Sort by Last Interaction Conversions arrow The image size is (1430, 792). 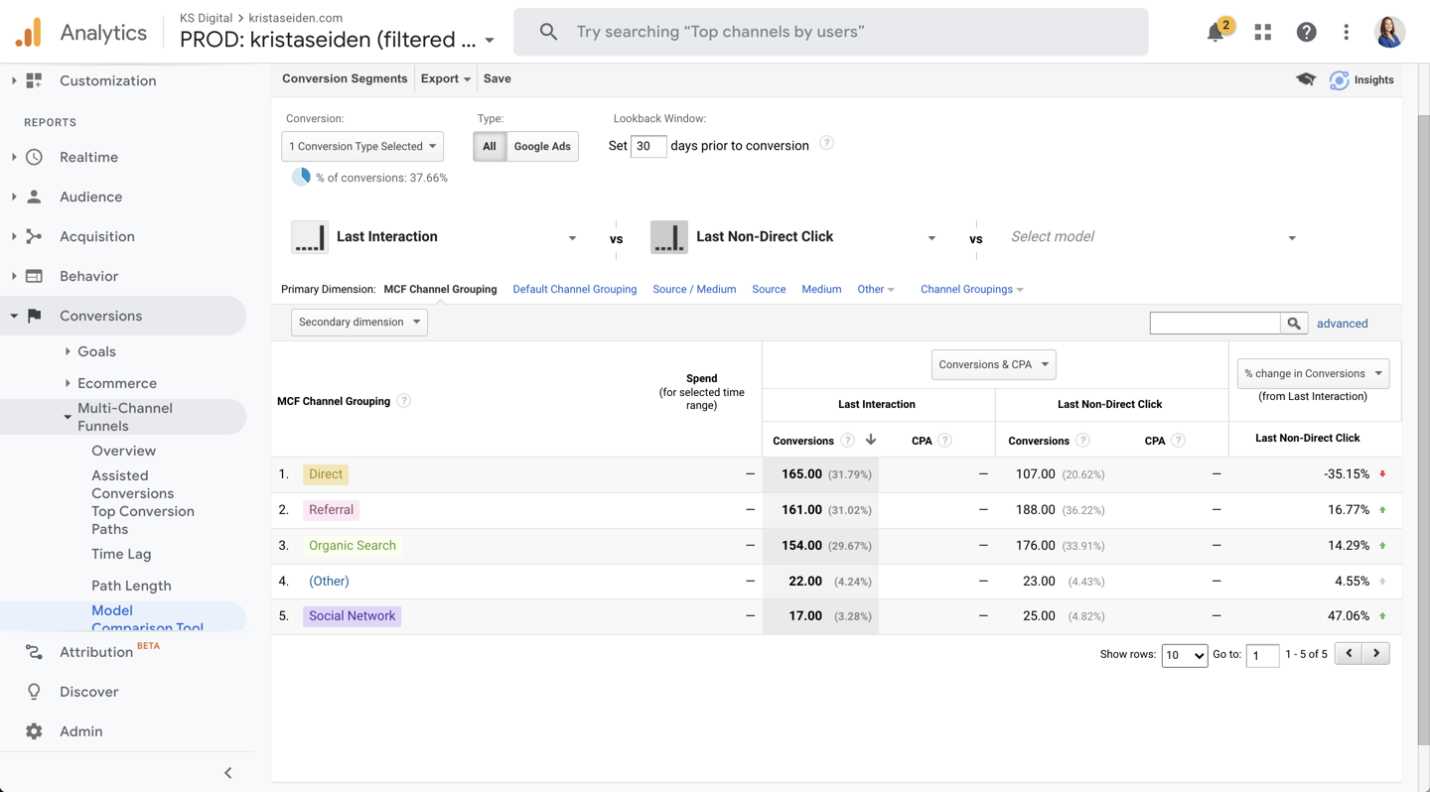click(871, 440)
